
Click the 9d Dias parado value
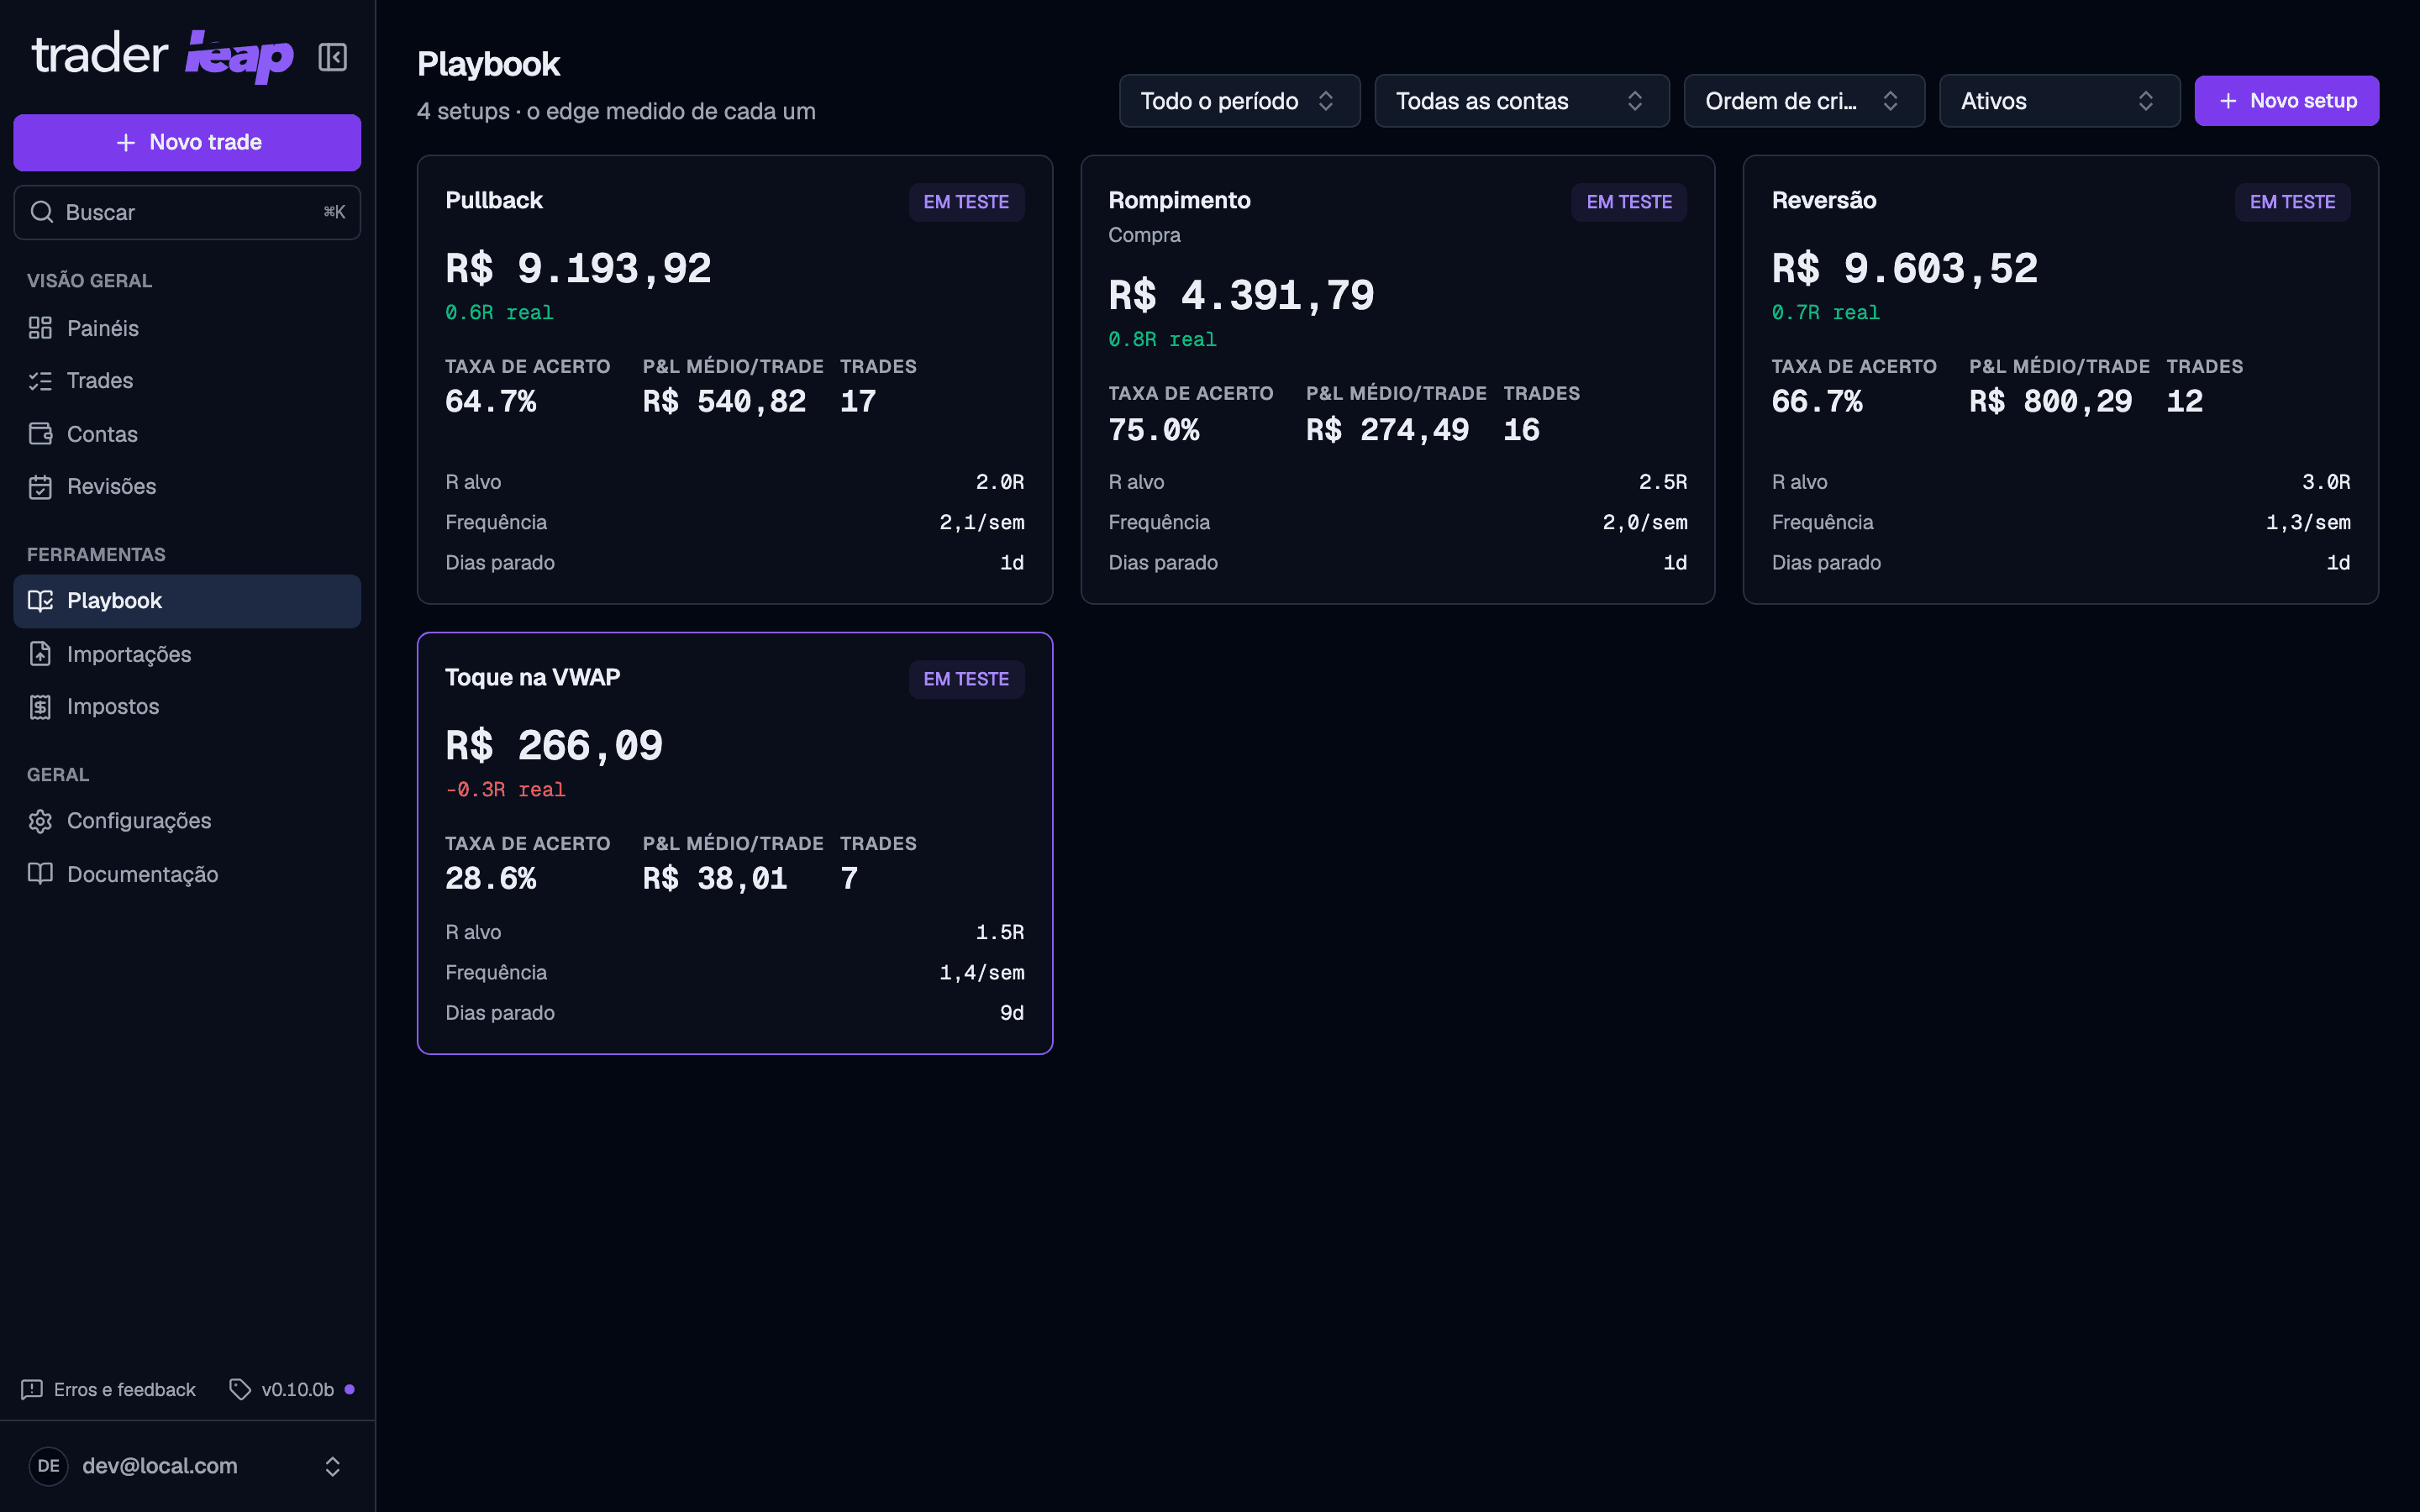click(1012, 1013)
